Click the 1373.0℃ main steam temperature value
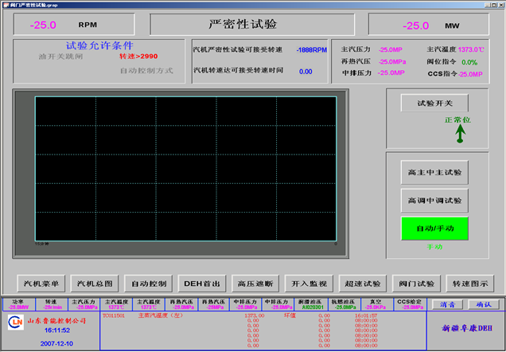Image resolution: width=506 pixels, height=352 pixels. (x=471, y=49)
